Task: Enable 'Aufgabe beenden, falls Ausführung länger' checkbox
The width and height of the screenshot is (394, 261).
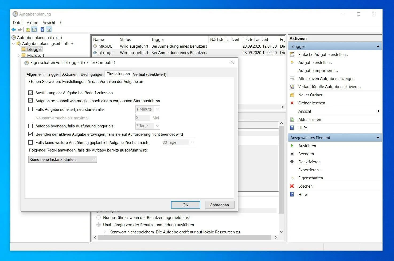Action: (x=30, y=126)
